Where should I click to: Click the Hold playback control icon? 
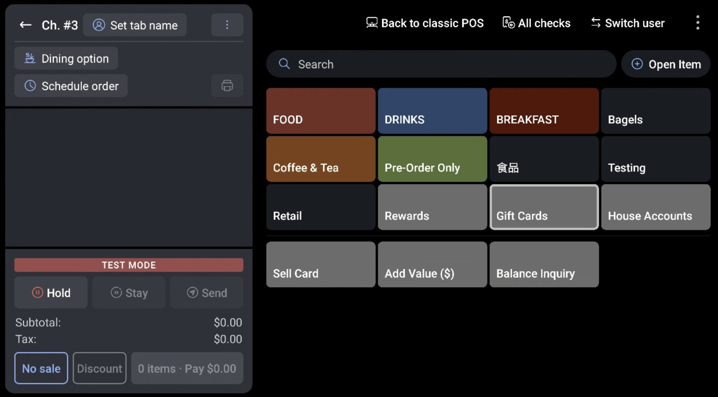(37, 292)
